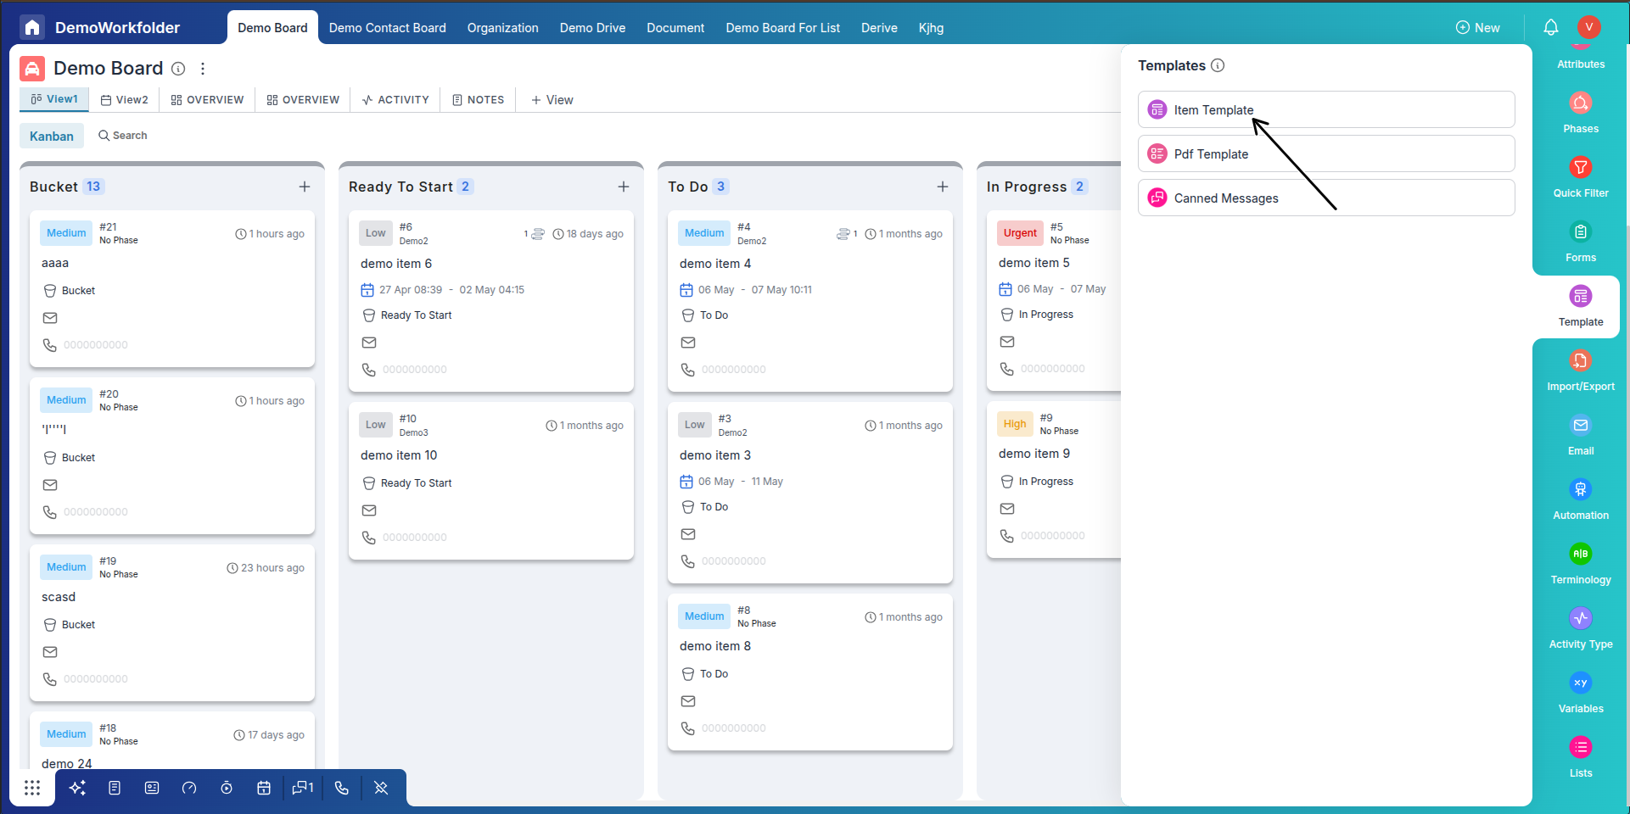Open the Email sidebar icon
This screenshot has height=814, width=1630.
pos(1580,426)
